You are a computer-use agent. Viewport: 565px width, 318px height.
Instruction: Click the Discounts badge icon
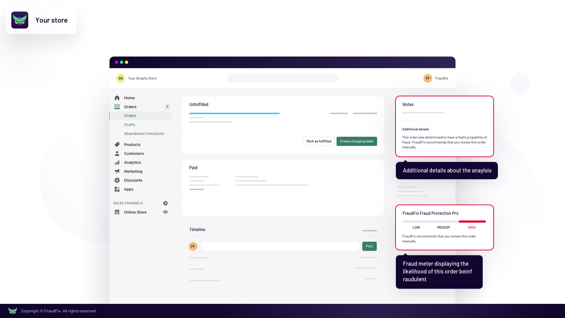point(117,180)
